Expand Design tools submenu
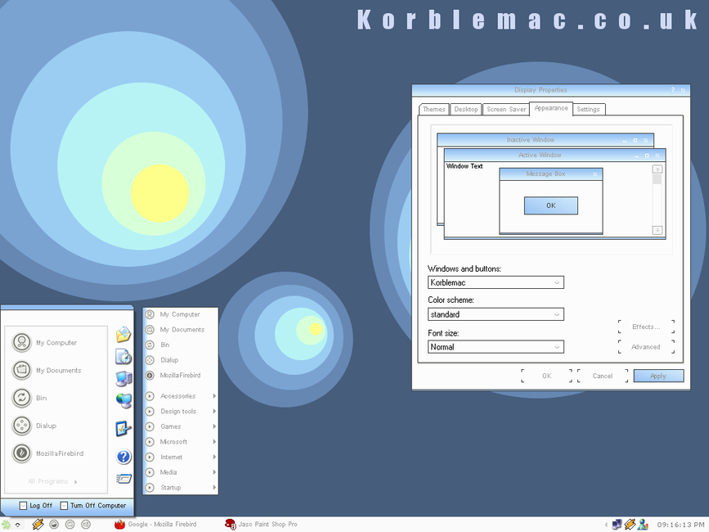This screenshot has height=532, width=709. [x=181, y=411]
